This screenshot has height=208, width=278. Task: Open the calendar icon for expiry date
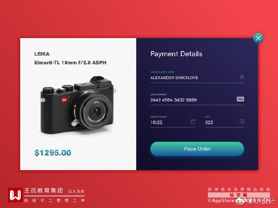(193, 121)
